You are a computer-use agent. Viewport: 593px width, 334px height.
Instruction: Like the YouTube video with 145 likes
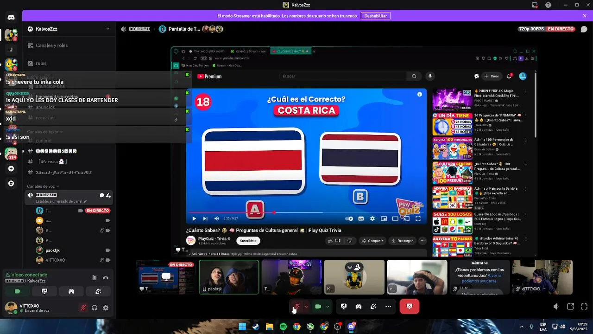pyautogui.click(x=334, y=241)
